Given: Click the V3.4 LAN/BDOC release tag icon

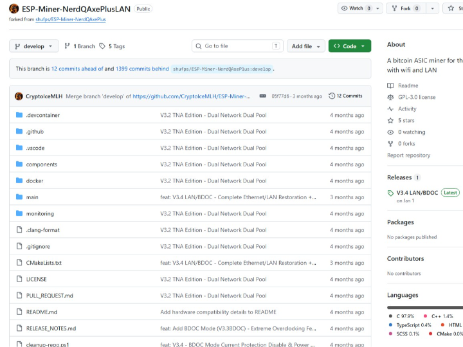Looking at the screenshot, I should (x=391, y=193).
